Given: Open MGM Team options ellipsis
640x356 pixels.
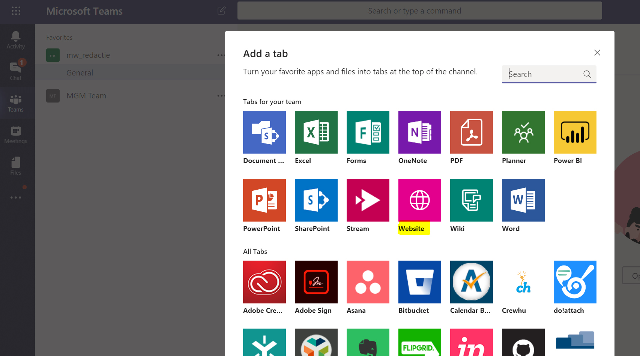Looking at the screenshot, I should [x=221, y=96].
